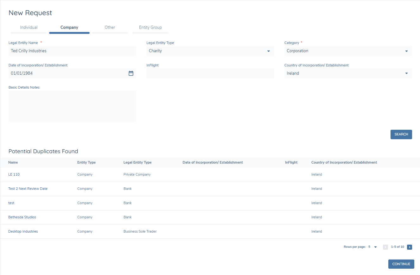
Task: Open the test duplicate entry
Action: (11, 203)
